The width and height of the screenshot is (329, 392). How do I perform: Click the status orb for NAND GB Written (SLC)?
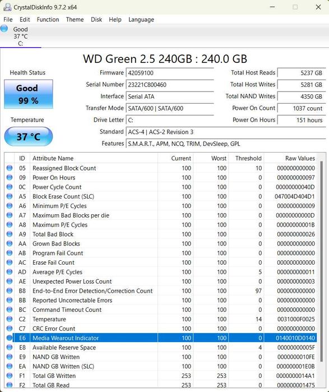pos(10,366)
